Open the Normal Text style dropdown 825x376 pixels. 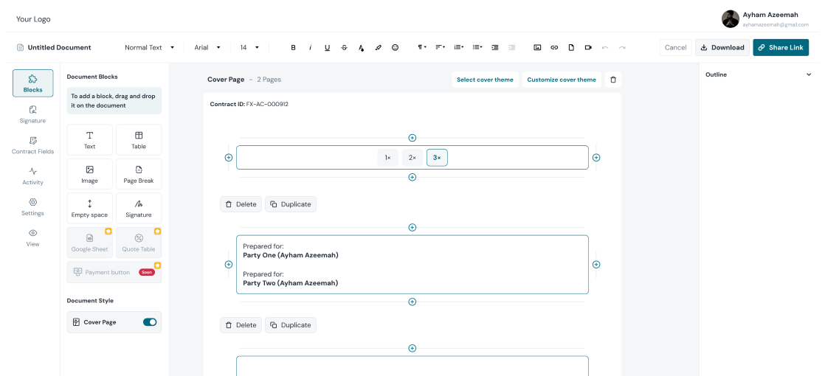point(150,47)
